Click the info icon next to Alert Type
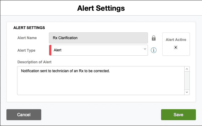Screen dimensions: 202x126 (x=154, y=50)
